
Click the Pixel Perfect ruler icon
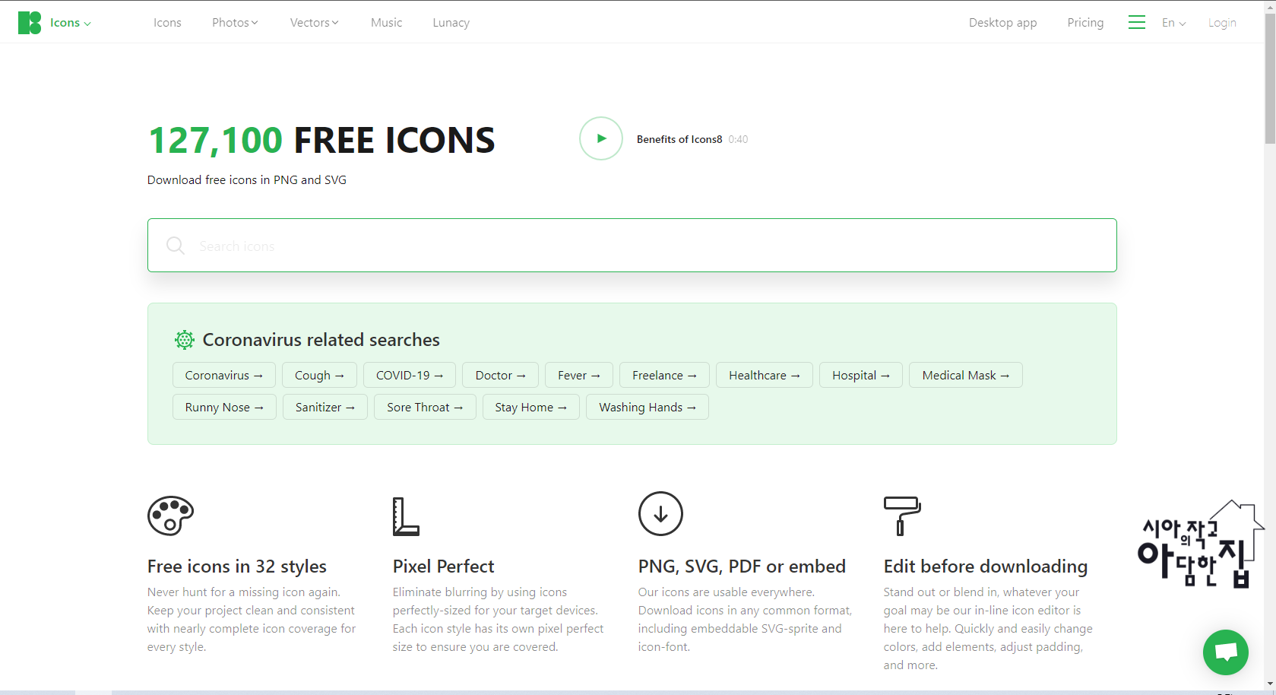(x=406, y=516)
